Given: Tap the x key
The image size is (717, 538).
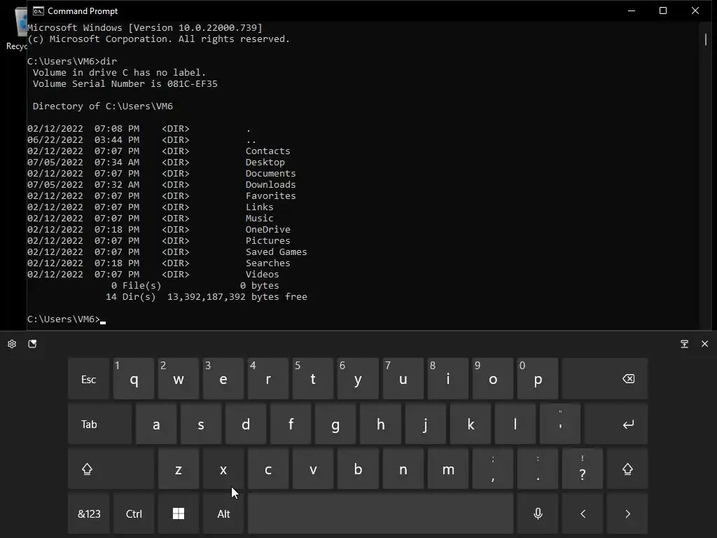Looking at the screenshot, I should tap(223, 469).
